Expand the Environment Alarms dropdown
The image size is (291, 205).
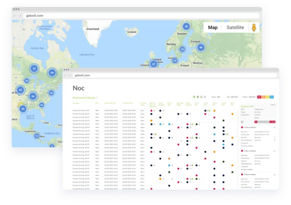pos(97,98)
